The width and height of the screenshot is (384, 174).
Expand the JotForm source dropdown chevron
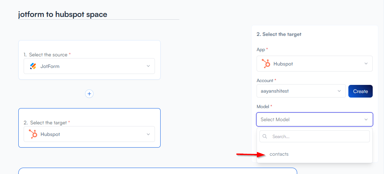coord(148,66)
